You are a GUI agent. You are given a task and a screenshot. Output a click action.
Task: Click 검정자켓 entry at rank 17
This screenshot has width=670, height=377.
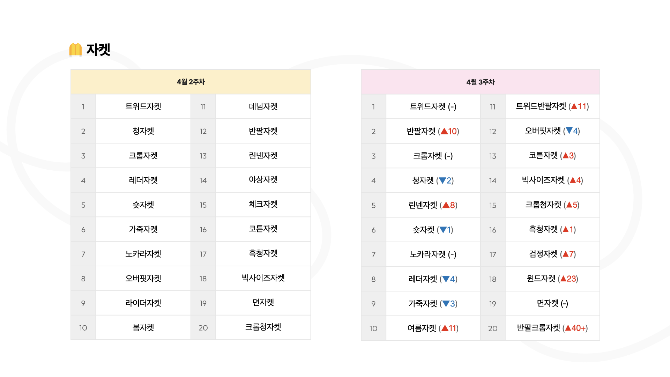point(552,254)
